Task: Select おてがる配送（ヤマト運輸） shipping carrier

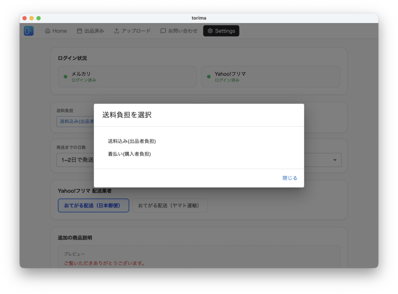Action: pyautogui.click(x=169, y=205)
